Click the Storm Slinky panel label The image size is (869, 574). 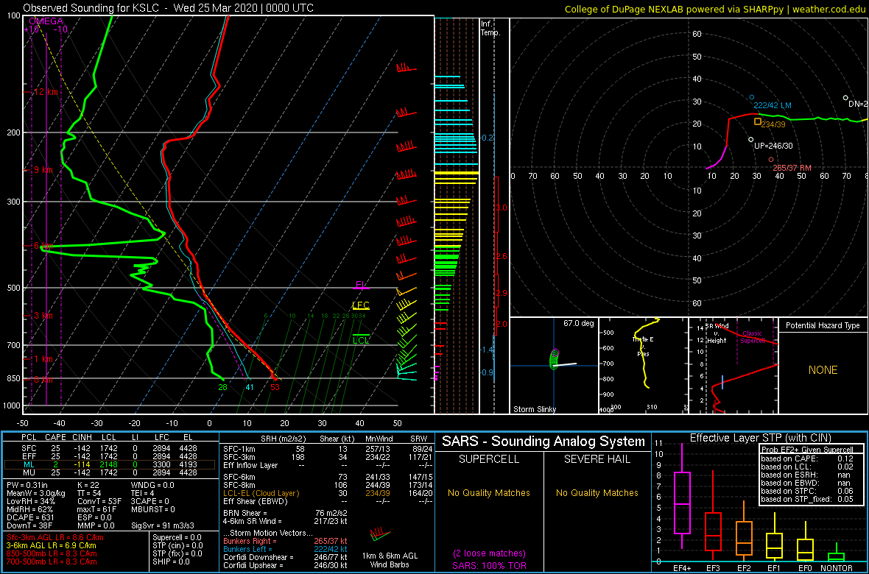[x=535, y=409]
